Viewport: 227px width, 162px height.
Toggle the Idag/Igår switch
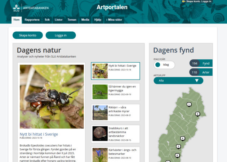pyautogui.click(x=164, y=65)
